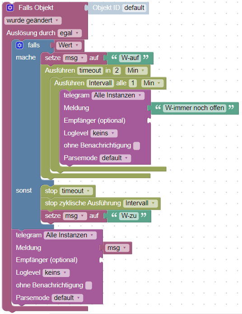Open Parsemode dropdown in bottom telegram block

[x=67, y=298]
